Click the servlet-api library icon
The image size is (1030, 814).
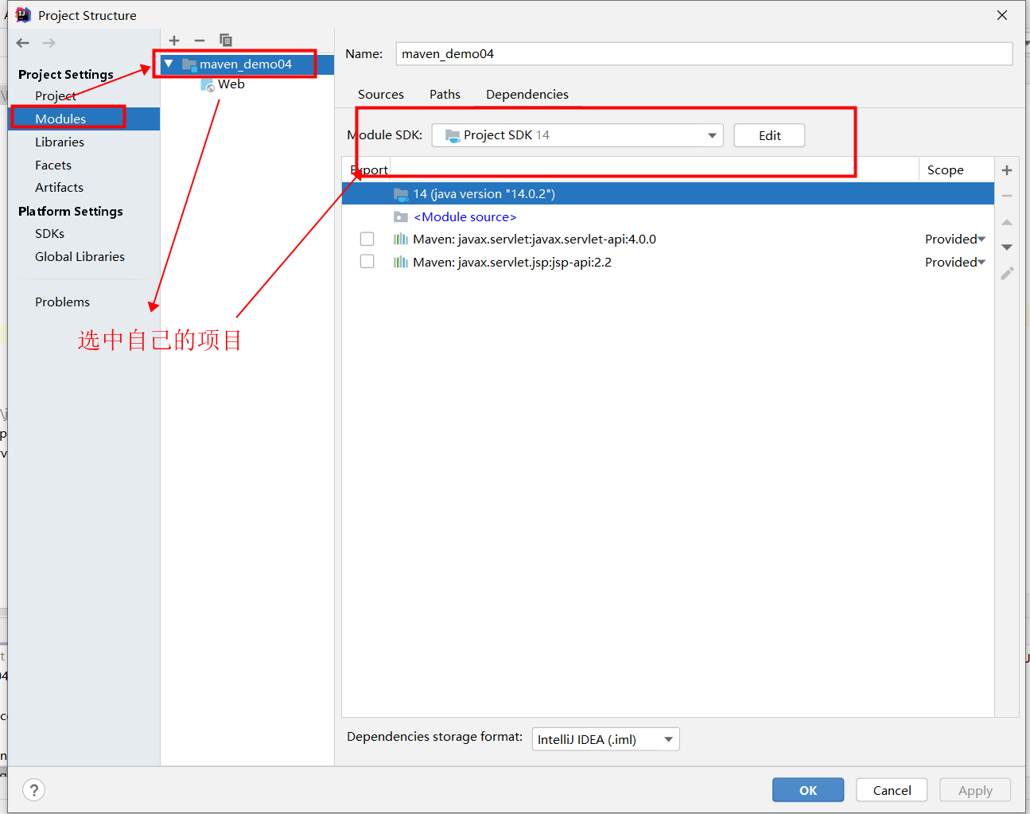401,240
